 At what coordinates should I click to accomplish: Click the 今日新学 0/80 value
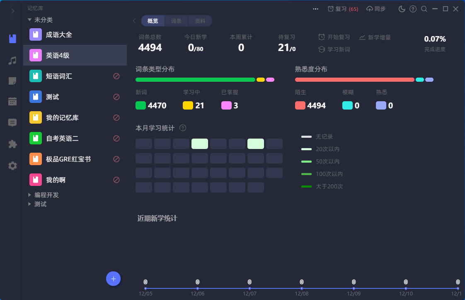point(196,48)
